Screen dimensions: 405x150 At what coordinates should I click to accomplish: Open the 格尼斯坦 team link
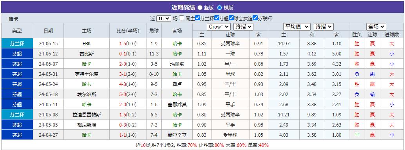tap(87, 125)
